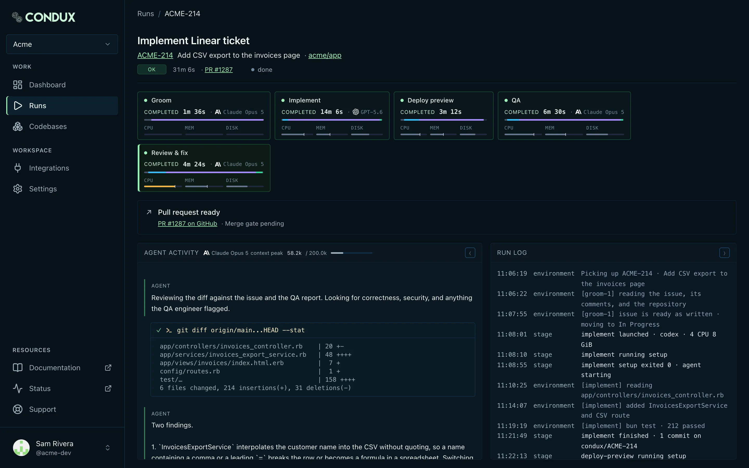Click the 31m 6s duration label

(x=184, y=70)
